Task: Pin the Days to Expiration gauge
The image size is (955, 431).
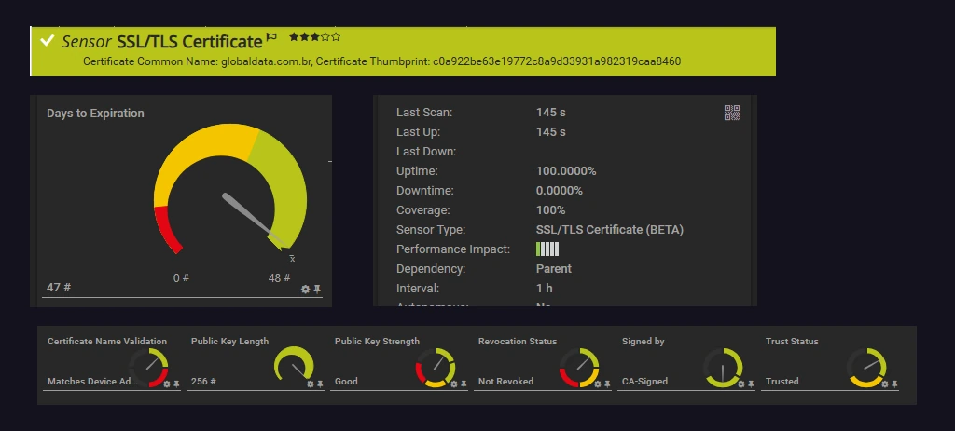Action: tap(317, 290)
